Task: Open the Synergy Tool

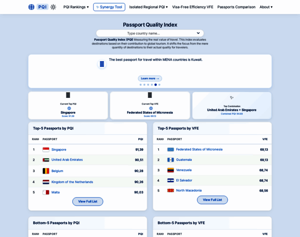Action: click(109, 7)
